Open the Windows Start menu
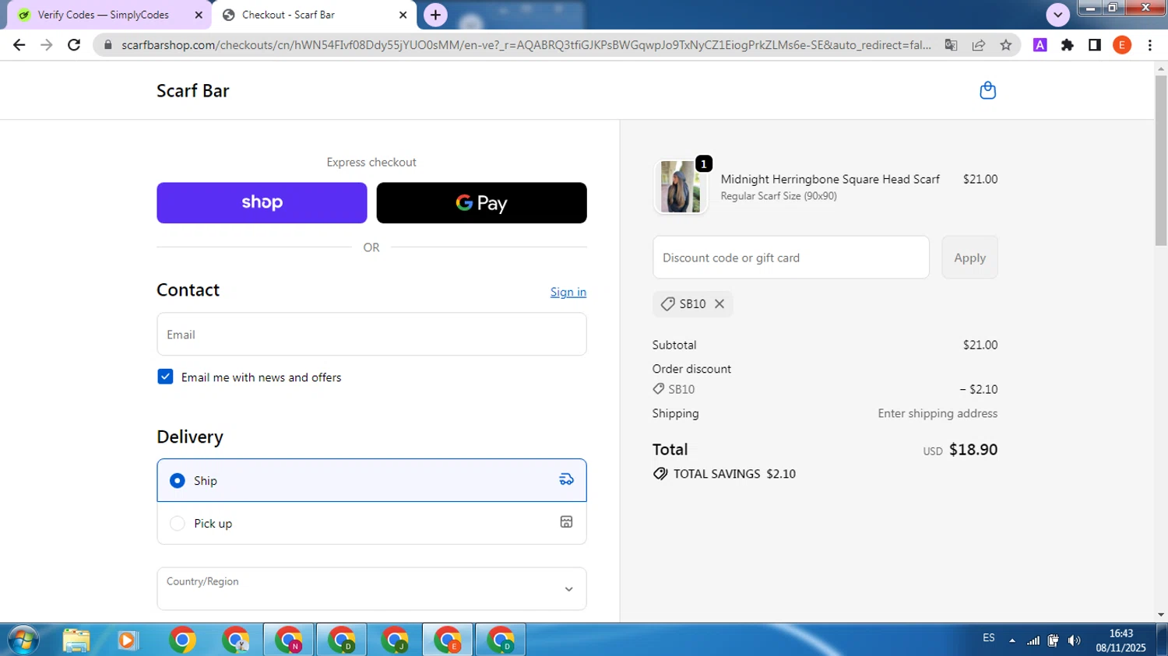 (x=23, y=640)
